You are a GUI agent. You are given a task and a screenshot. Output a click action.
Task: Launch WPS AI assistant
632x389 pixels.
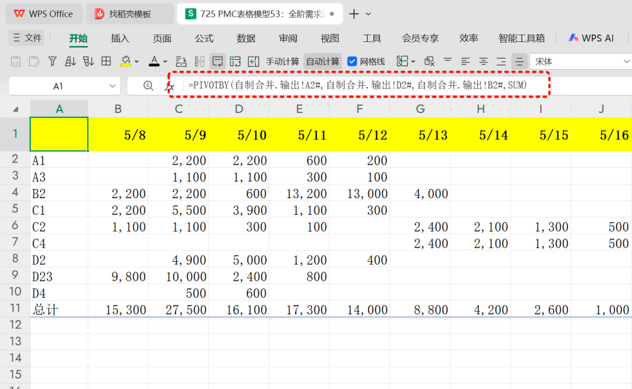[591, 38]
